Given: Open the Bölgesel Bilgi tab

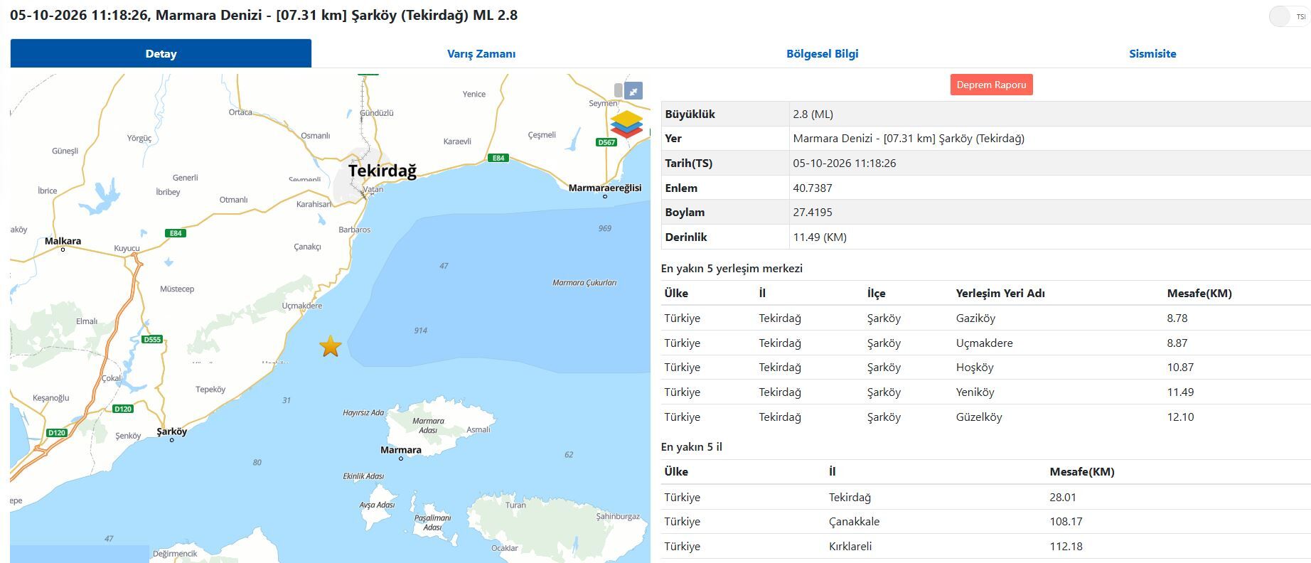Looking at the screenshot, I should coord(822,53).
